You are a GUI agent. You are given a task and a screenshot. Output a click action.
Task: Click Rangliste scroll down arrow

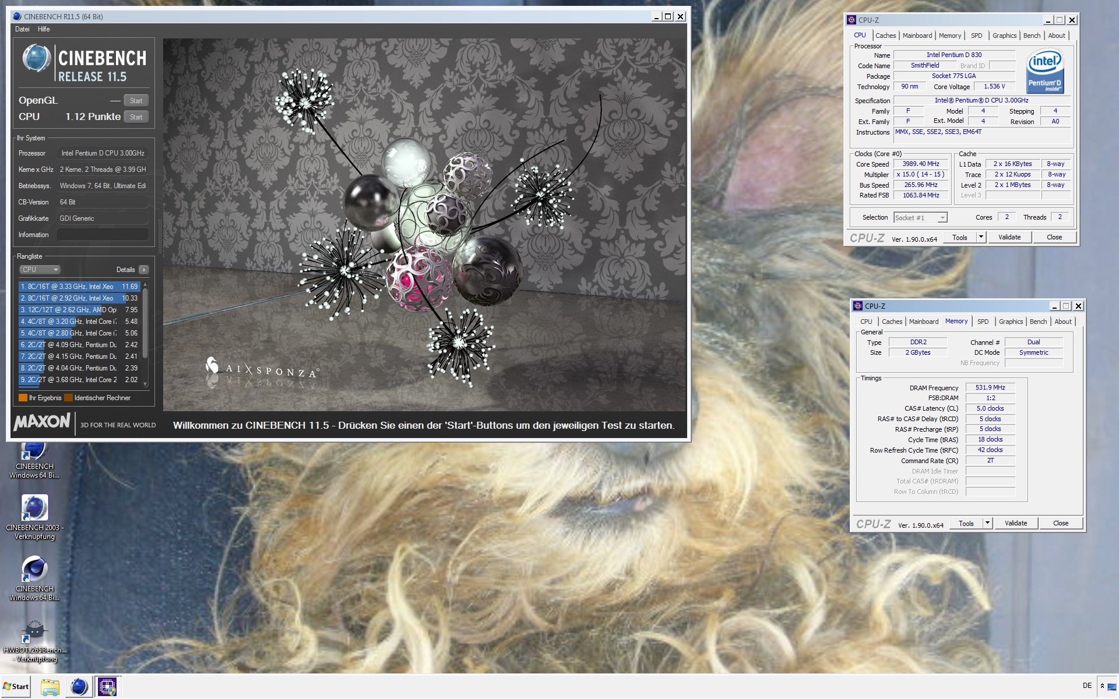click(x=145, y=384)
